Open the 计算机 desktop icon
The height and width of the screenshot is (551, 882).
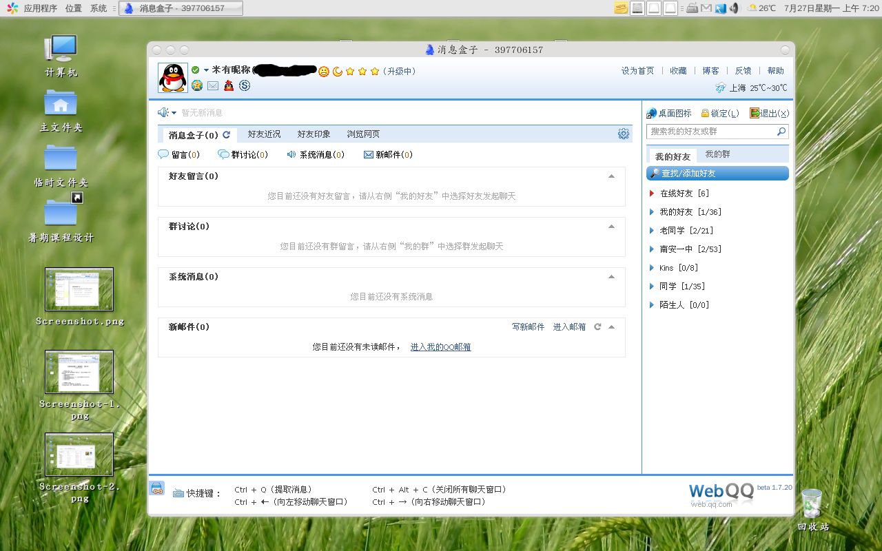click(x=61, y=56)
